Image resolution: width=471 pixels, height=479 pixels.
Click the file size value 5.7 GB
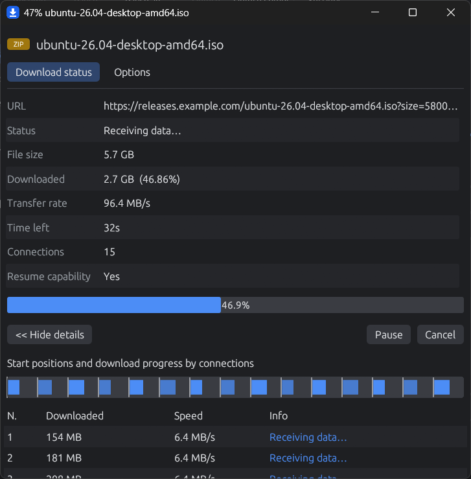tap(119, 154)
